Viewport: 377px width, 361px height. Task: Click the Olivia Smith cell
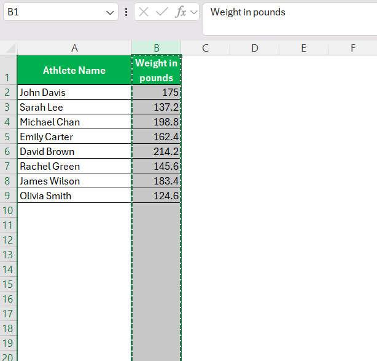[x=74, y=196]
